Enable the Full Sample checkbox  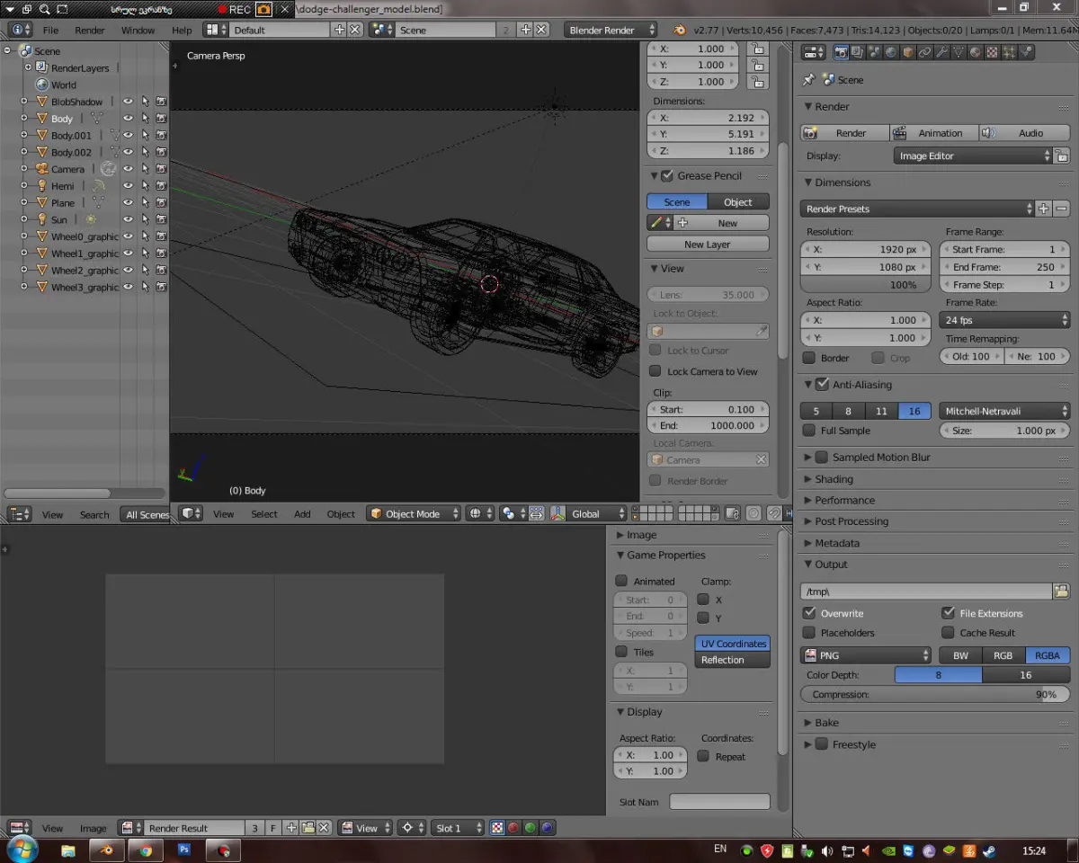pyautogui.click(x=809, y=431)
